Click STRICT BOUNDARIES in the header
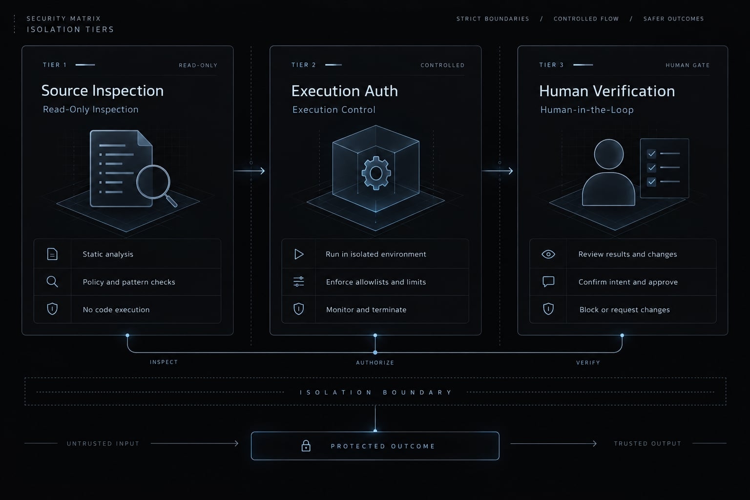 pos(493,19)
